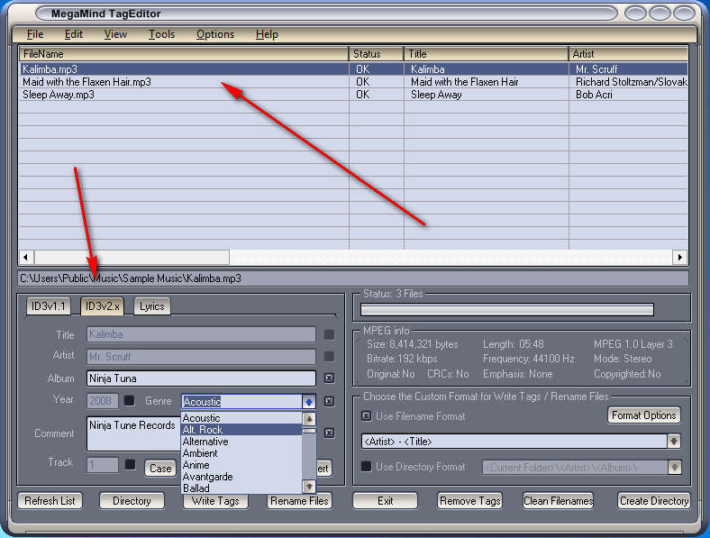Toggle the Artist field checkbox
This screenshot has height=538, width=710.
(x=329, y=356)
